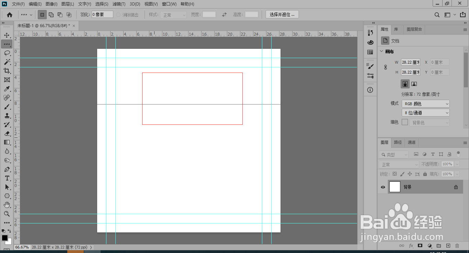
Task: Switch to the 通道 tab
Action: 412,142
